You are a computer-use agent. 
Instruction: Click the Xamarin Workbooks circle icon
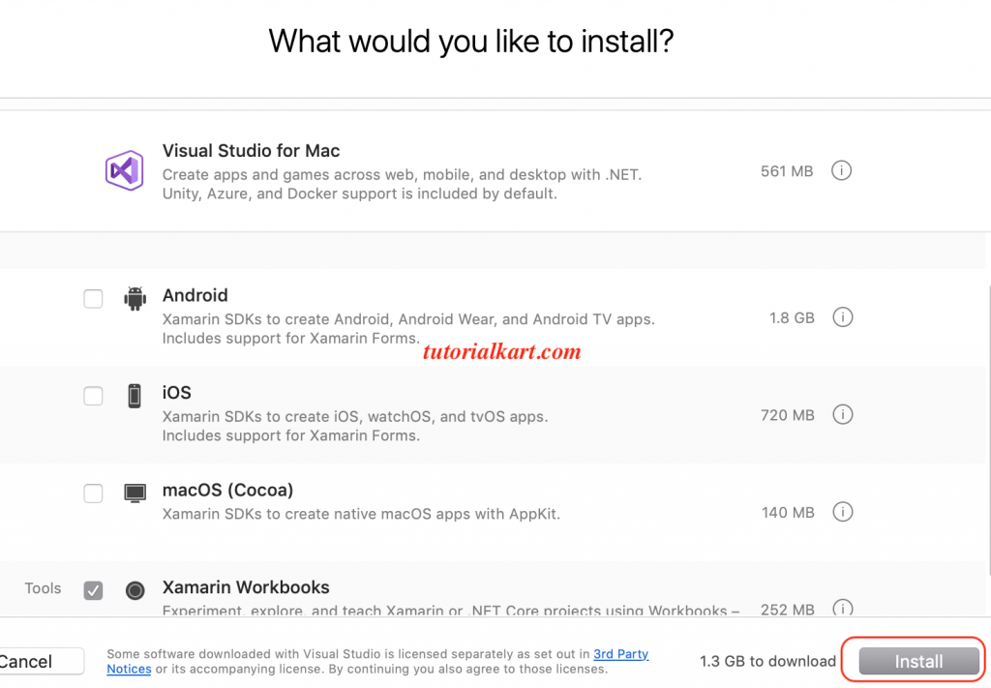[x=135, y=589]
